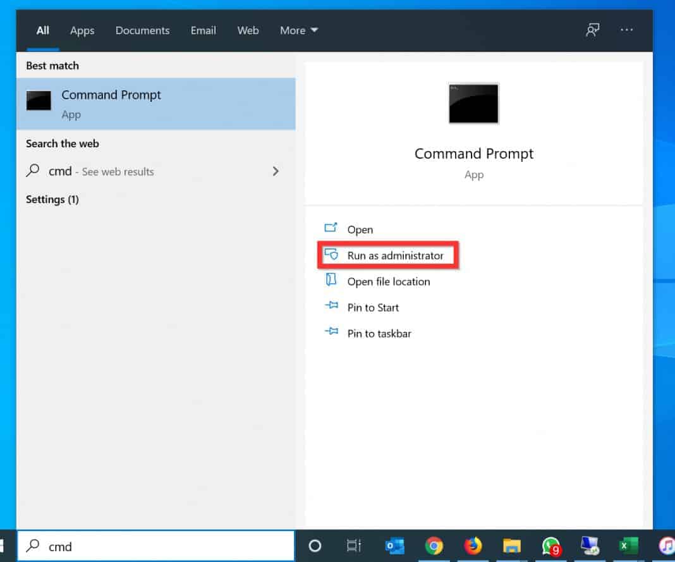Pin Command Prompt to Start

click(x=373, y=307)
